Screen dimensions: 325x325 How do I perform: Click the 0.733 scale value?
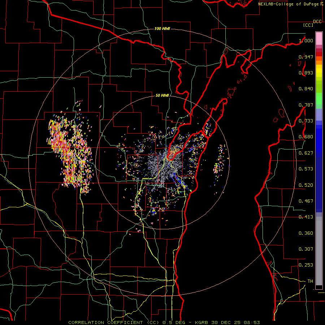point(306,121)
